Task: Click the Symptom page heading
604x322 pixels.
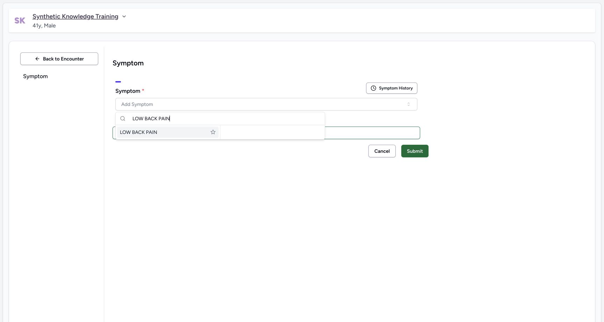Action: tap(128, 63)
